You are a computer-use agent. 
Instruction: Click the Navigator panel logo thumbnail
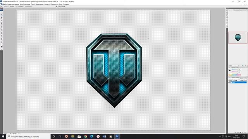point(238,37)
